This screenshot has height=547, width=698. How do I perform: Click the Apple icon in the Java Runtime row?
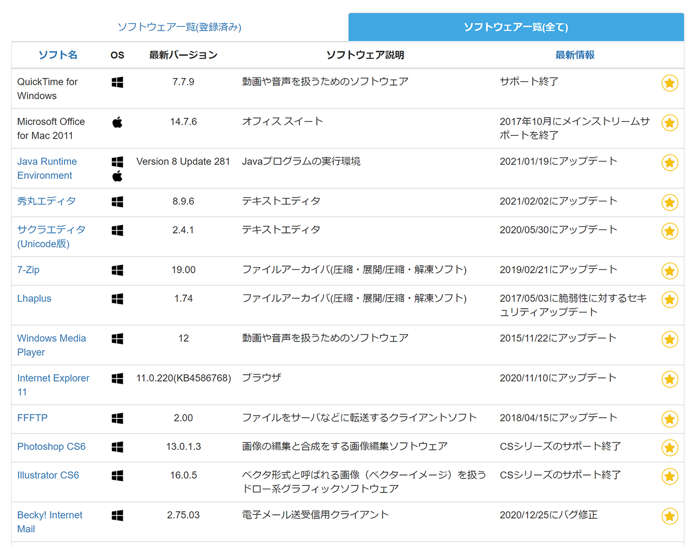pos(117,176)
